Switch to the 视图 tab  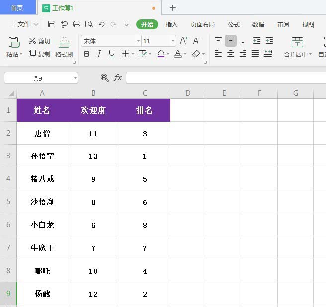tap(308, 24)
